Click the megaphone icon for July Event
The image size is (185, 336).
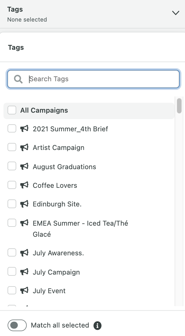click(x=24, y=291)
